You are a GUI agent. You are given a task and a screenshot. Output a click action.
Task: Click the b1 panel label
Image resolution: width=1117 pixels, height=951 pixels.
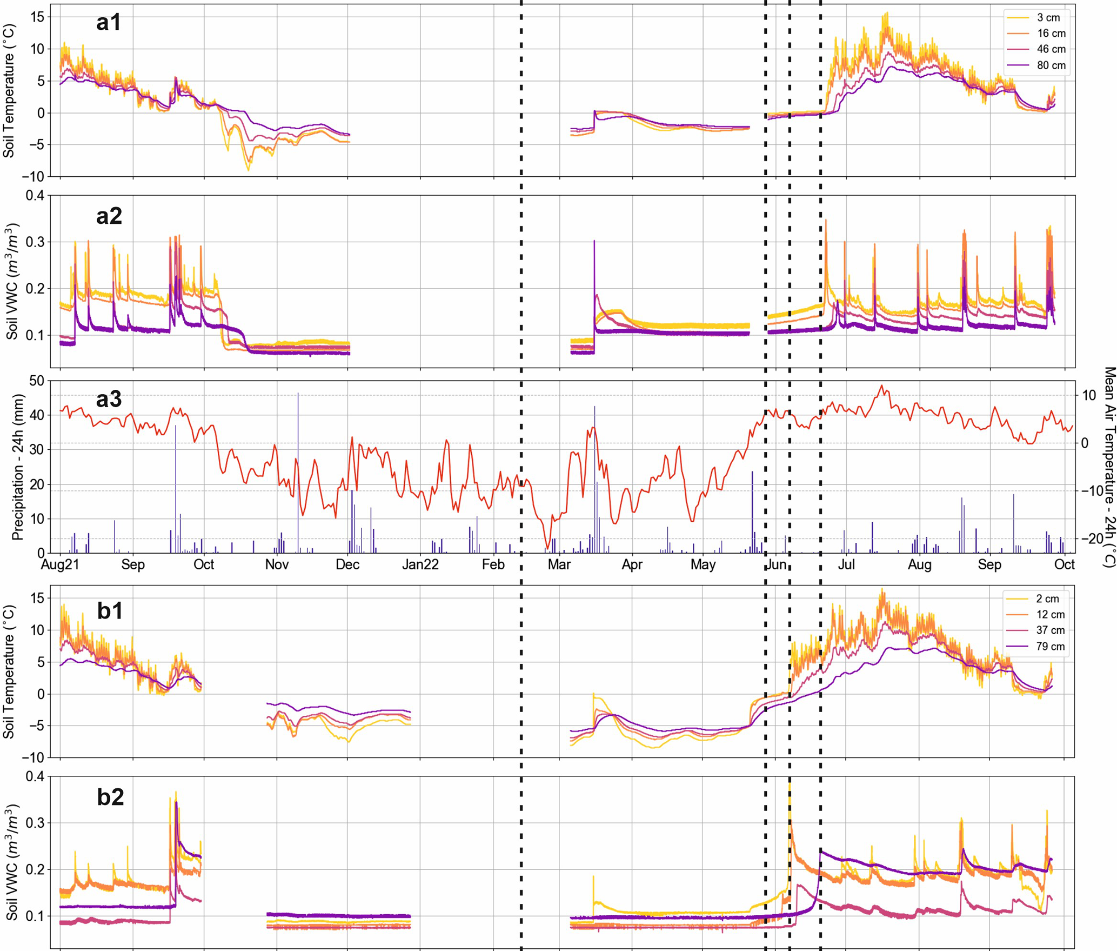[110, 611]
